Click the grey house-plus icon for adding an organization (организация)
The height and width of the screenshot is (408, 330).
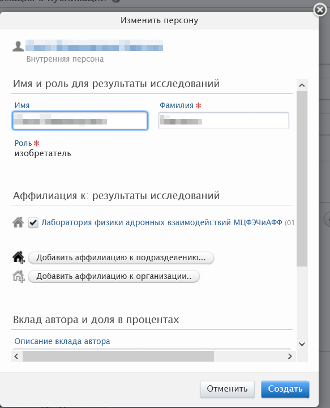[19, 276]
